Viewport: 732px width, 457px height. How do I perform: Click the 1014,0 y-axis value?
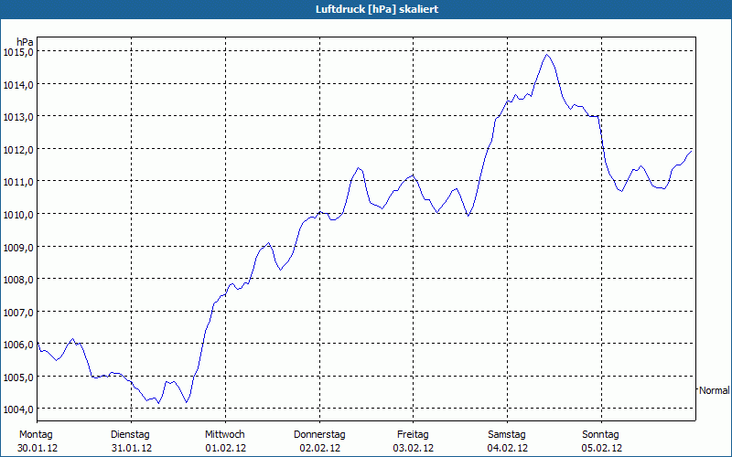tap(17, 85)
